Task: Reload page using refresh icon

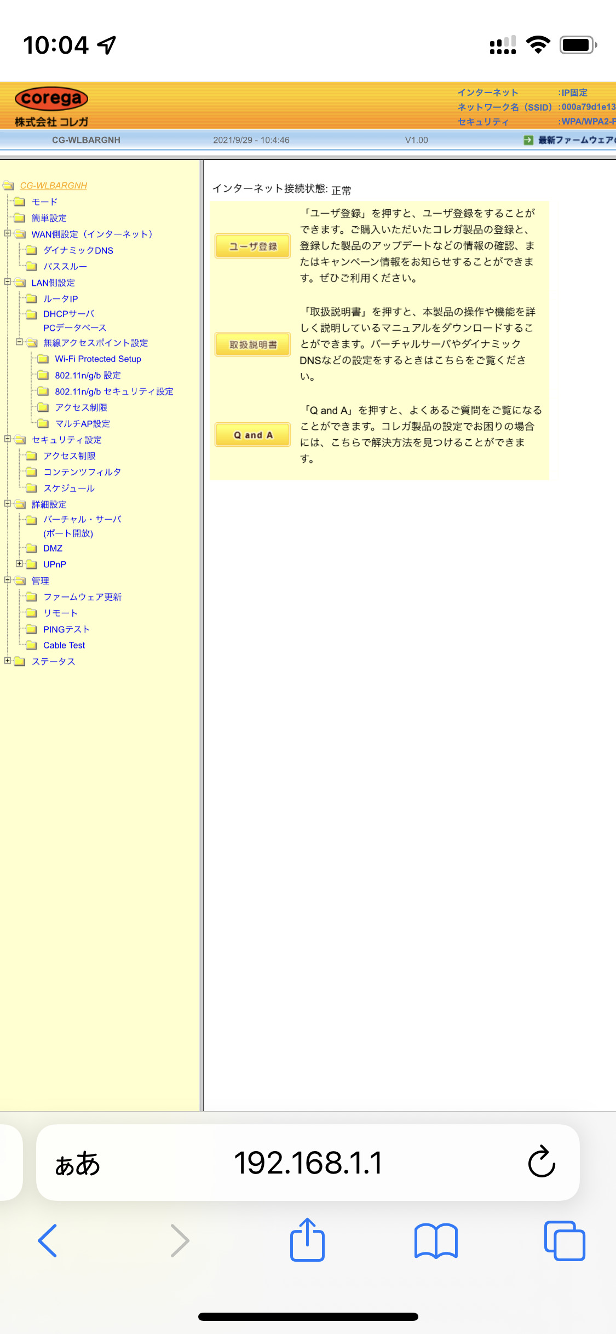Action: click(542, 1162)
